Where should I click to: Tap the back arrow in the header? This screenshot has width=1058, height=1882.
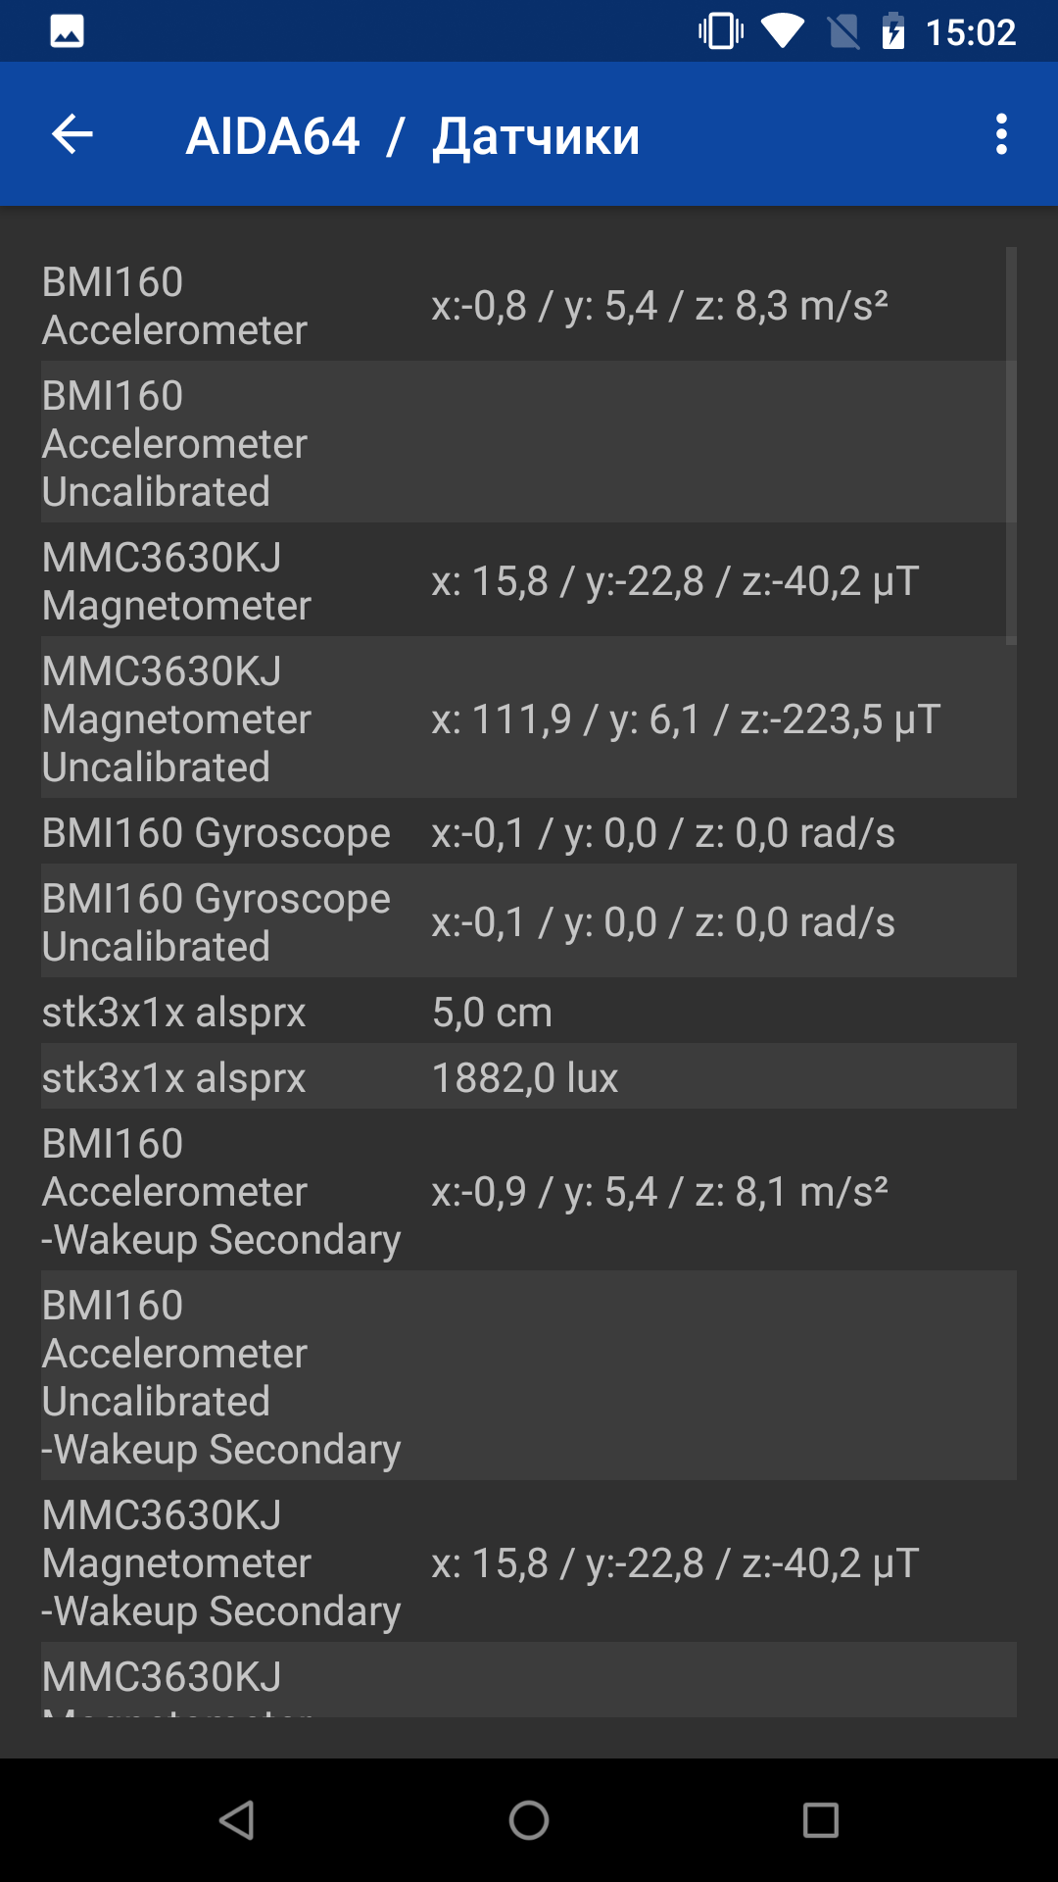(x=72, y=134)
